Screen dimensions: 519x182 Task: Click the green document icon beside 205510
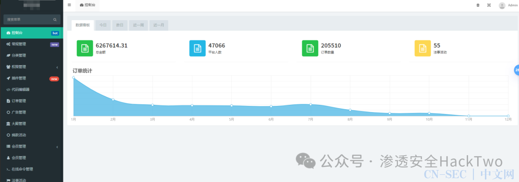310,48
